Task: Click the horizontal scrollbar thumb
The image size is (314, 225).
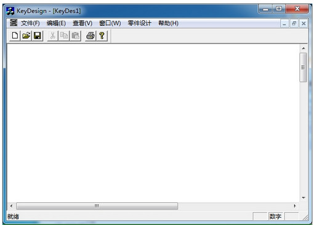Action: [x=97, y=206]
